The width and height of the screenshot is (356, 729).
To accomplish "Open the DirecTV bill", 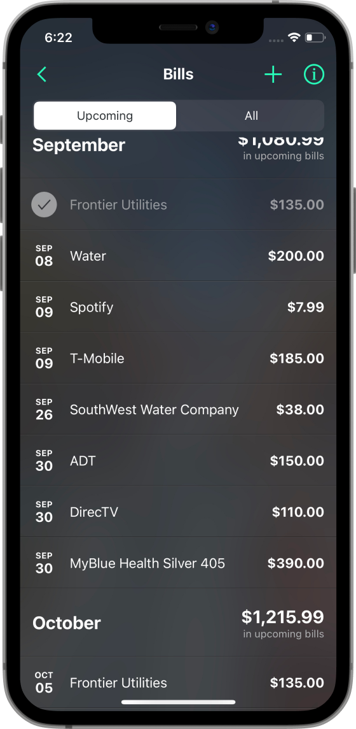I will 178,512.
